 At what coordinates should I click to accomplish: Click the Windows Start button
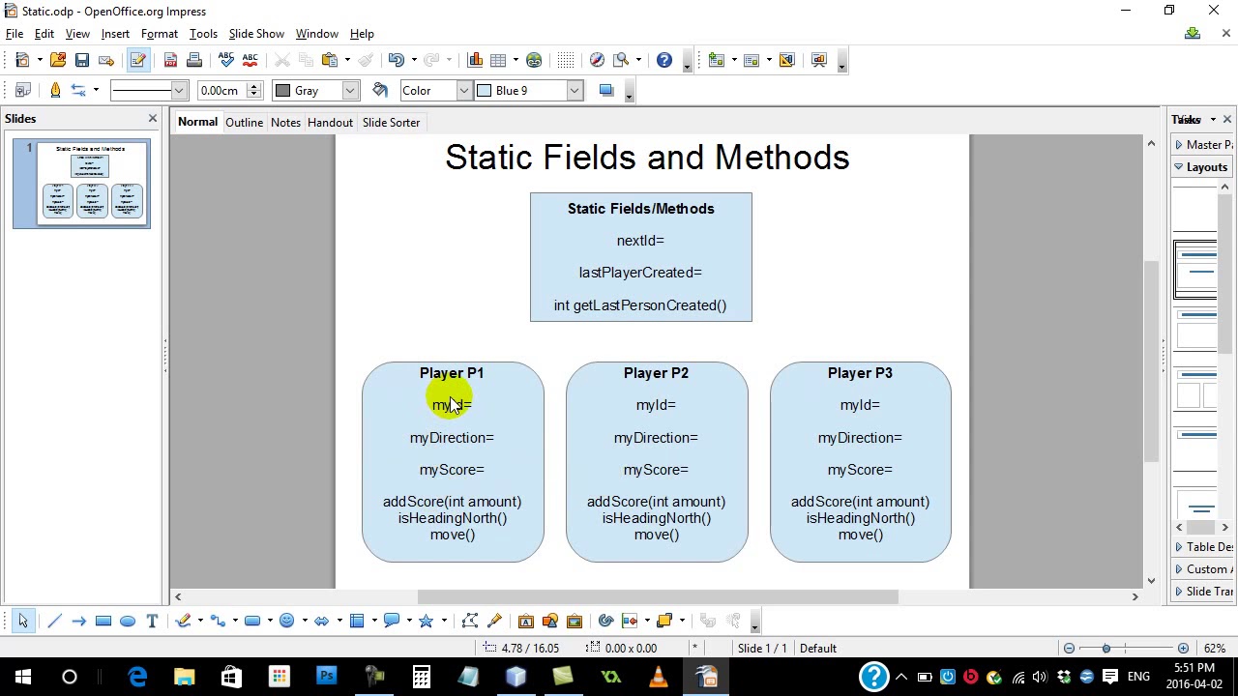23,677
